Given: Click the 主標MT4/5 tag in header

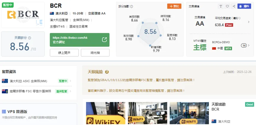Looking at the screenshot, I should pos(57,26).
